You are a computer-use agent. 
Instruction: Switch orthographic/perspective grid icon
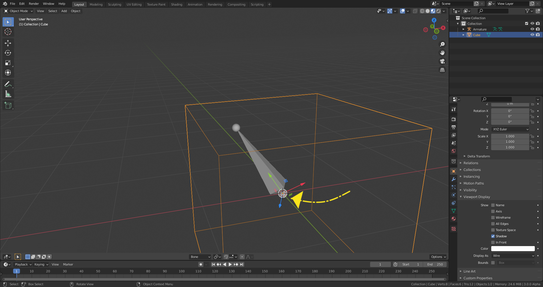(442, 70)
